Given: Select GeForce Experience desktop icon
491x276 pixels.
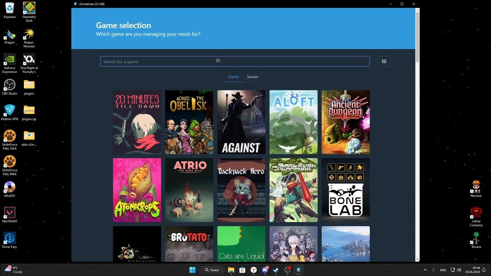Looking at the screenshot, I should [x=10, y=63].
